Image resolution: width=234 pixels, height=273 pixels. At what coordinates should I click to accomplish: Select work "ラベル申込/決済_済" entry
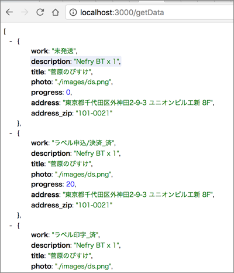click(73, 143)
